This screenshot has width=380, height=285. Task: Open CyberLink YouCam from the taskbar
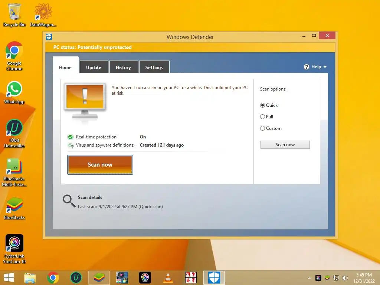coord(145,278)
